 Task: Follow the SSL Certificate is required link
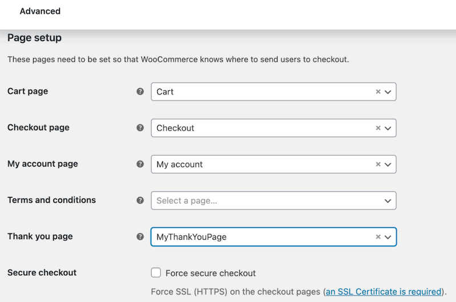(384, 292)
